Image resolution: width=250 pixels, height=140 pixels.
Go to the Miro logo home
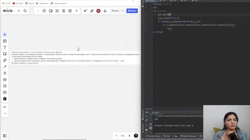pyautogui.click(x=8, y=11)
